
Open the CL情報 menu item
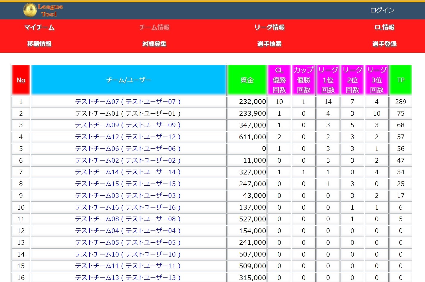[x=384, y=27]
